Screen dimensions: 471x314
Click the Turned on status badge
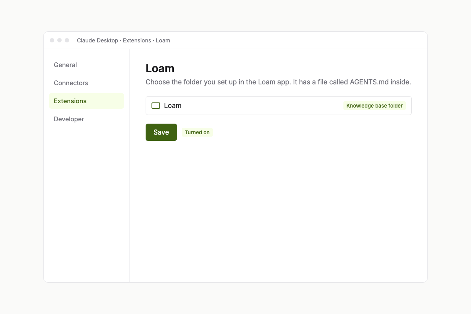pos(197,132)
